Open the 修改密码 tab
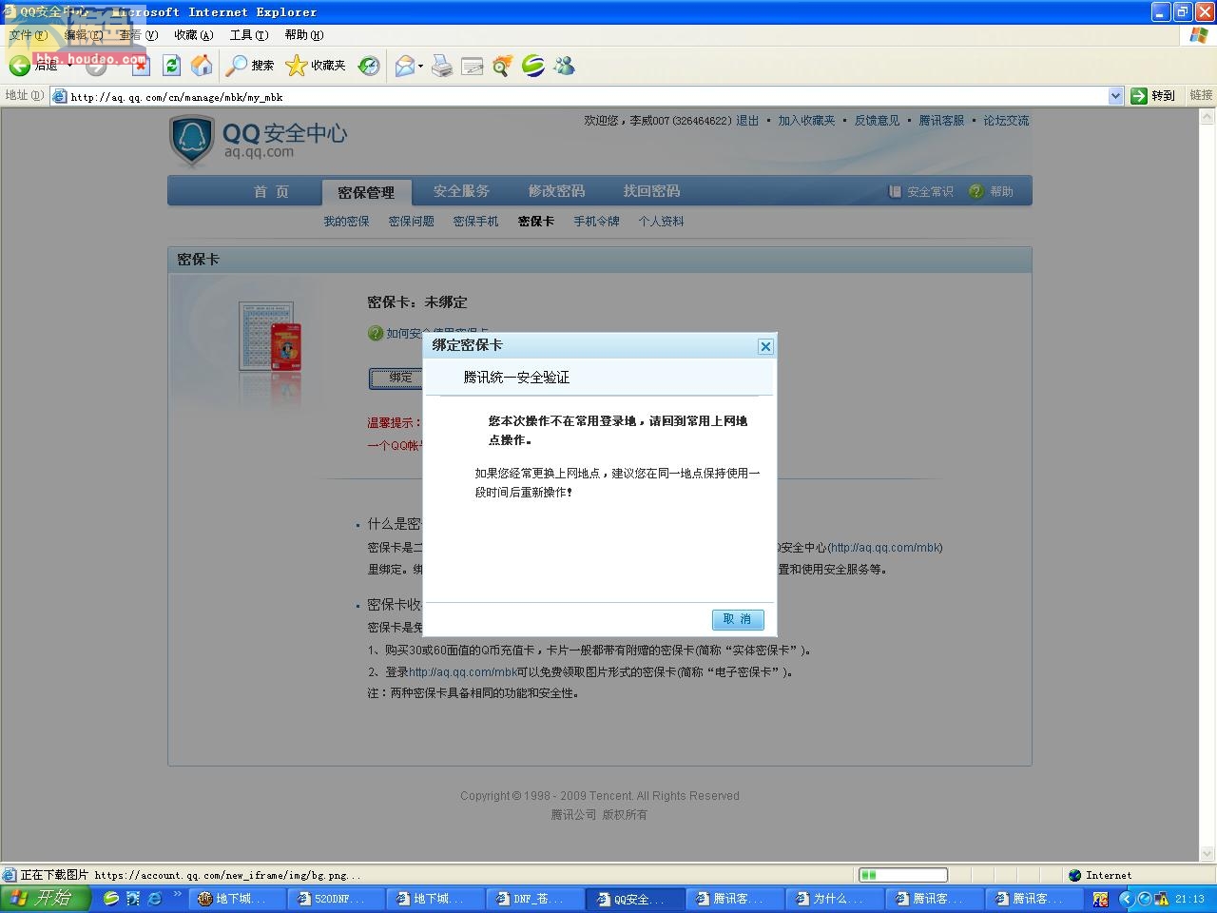Screen dimensions: 1217x913 (556, 191)
